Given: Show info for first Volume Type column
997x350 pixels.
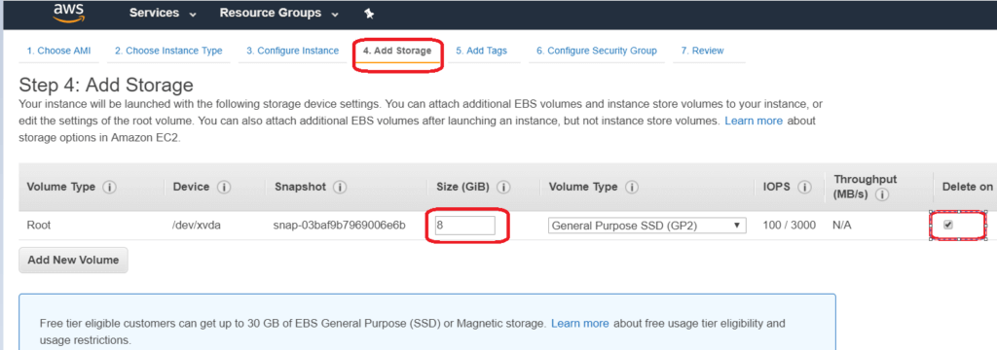Looking at the screenshot, I should click(110, 187).
